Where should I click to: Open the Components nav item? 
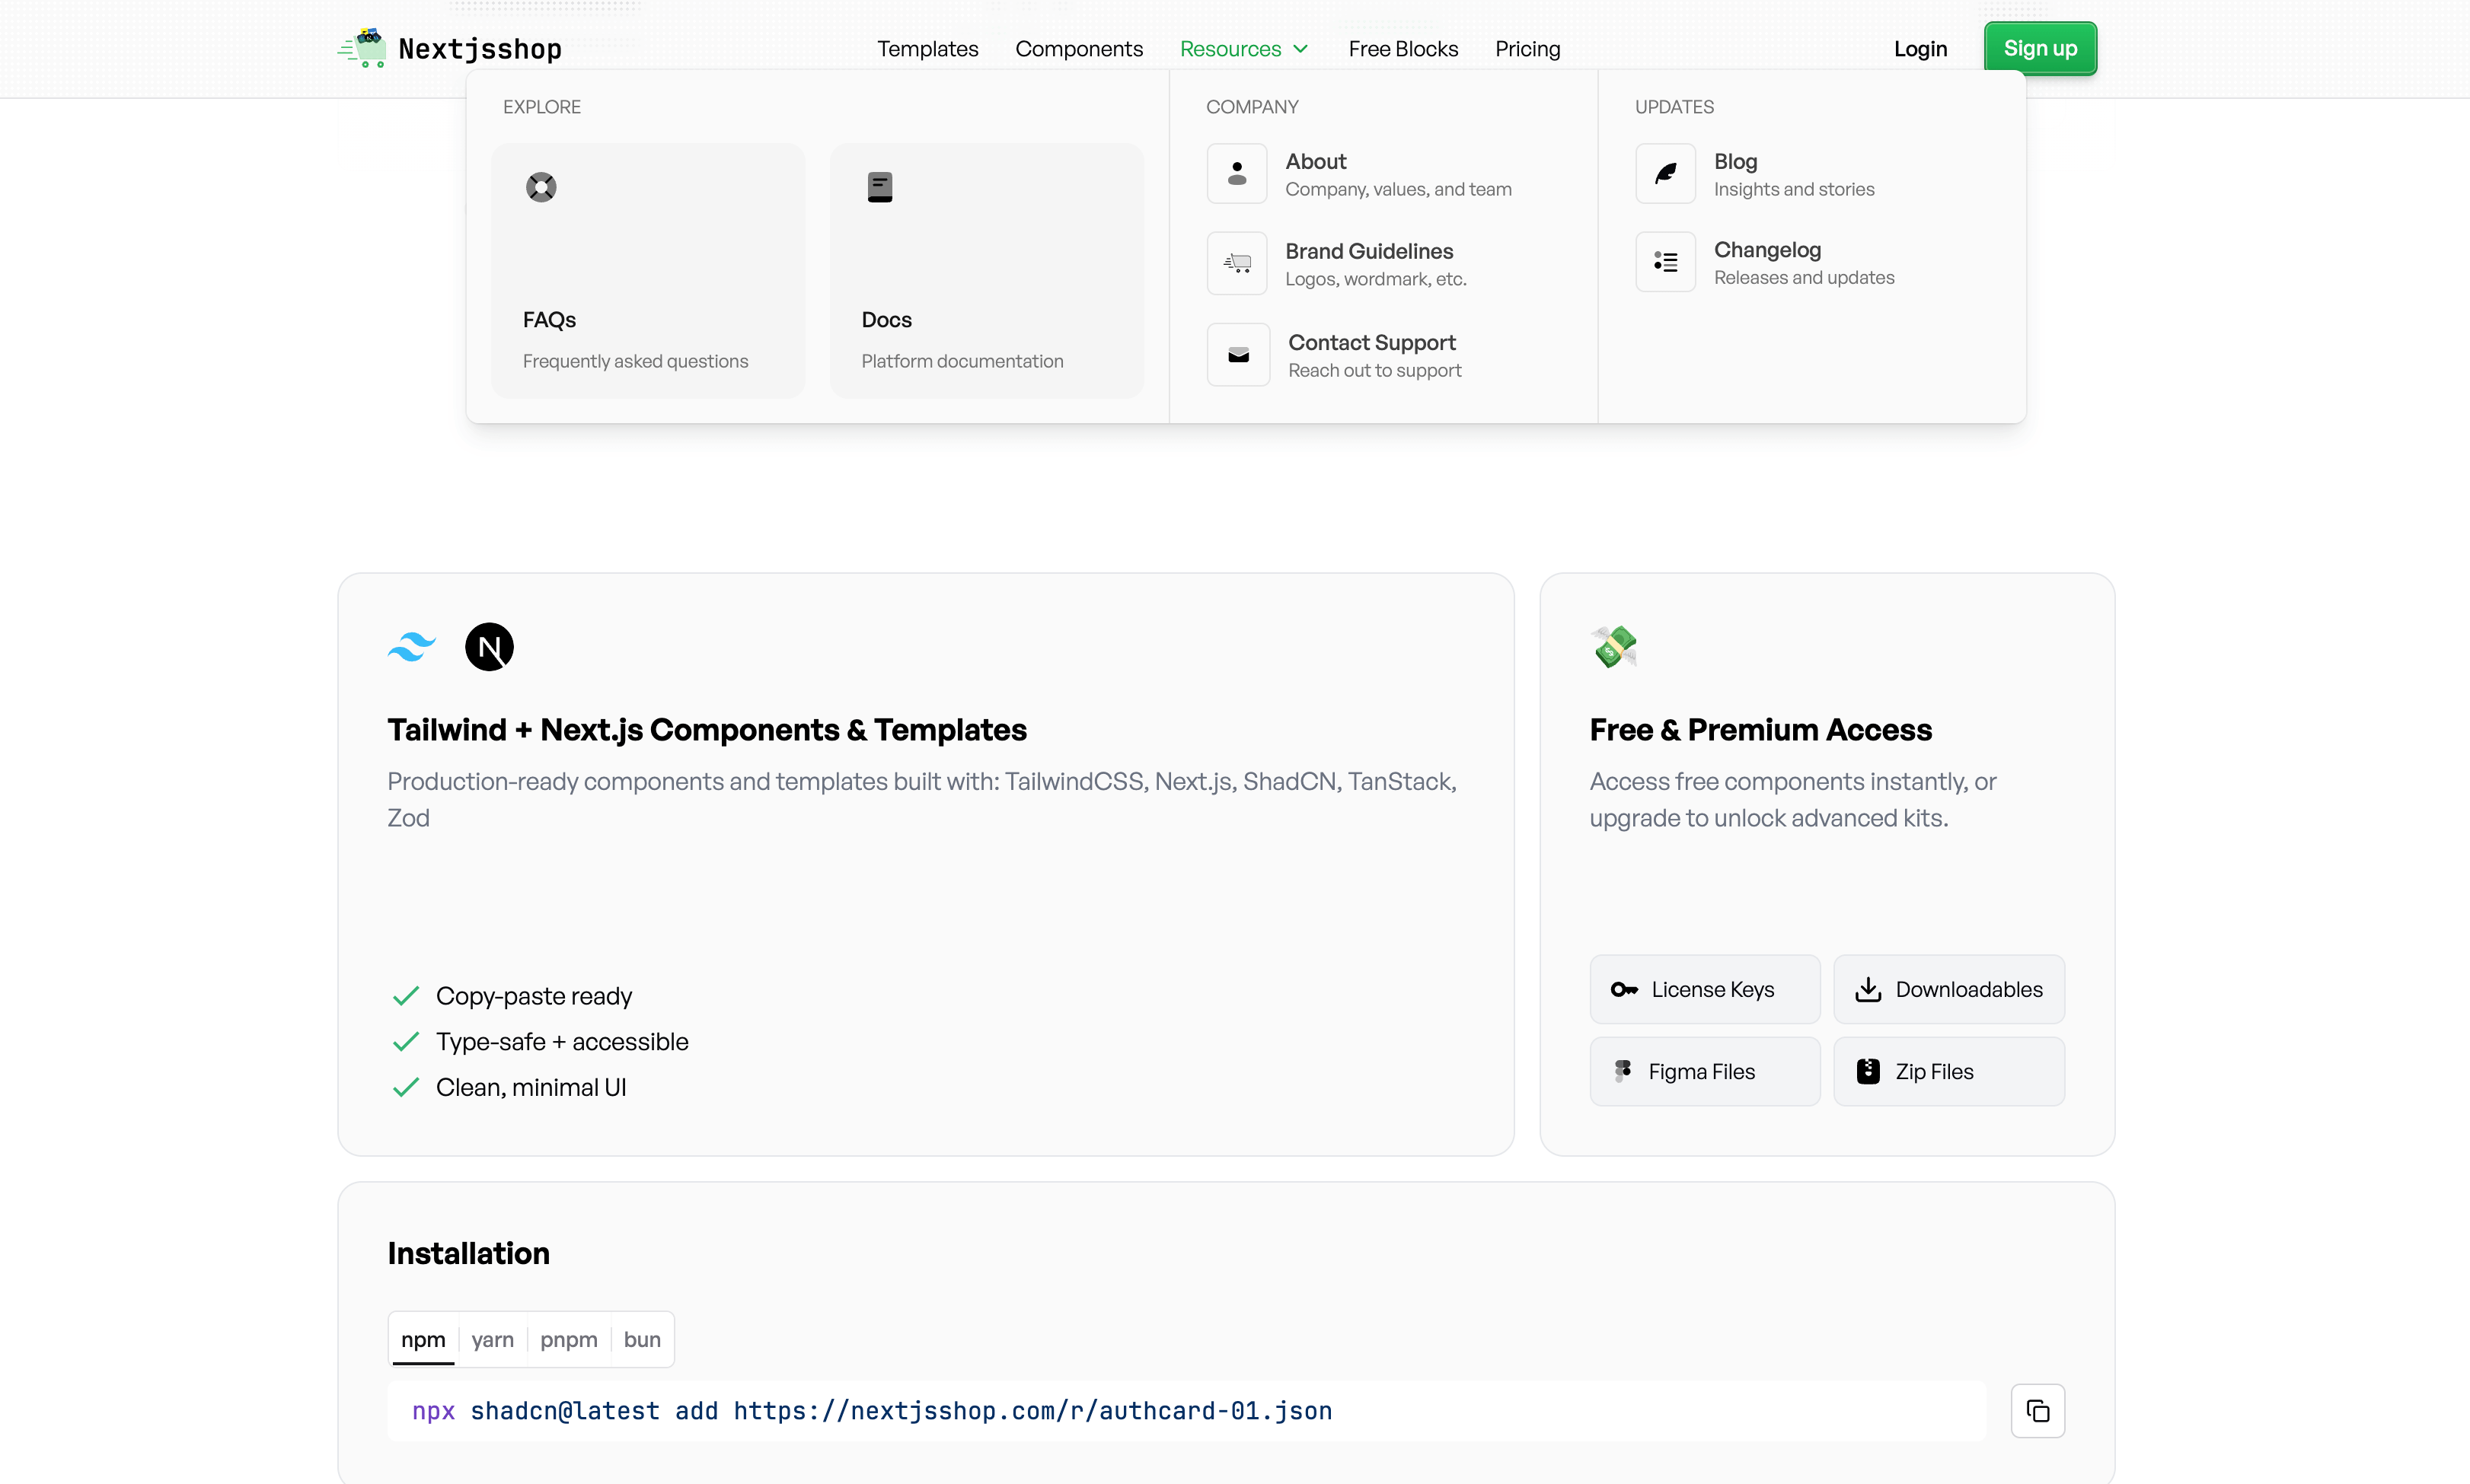(x=1078, y=49)
